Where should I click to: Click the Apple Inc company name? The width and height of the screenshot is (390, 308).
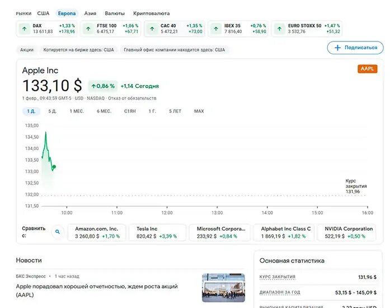[40, 71]
